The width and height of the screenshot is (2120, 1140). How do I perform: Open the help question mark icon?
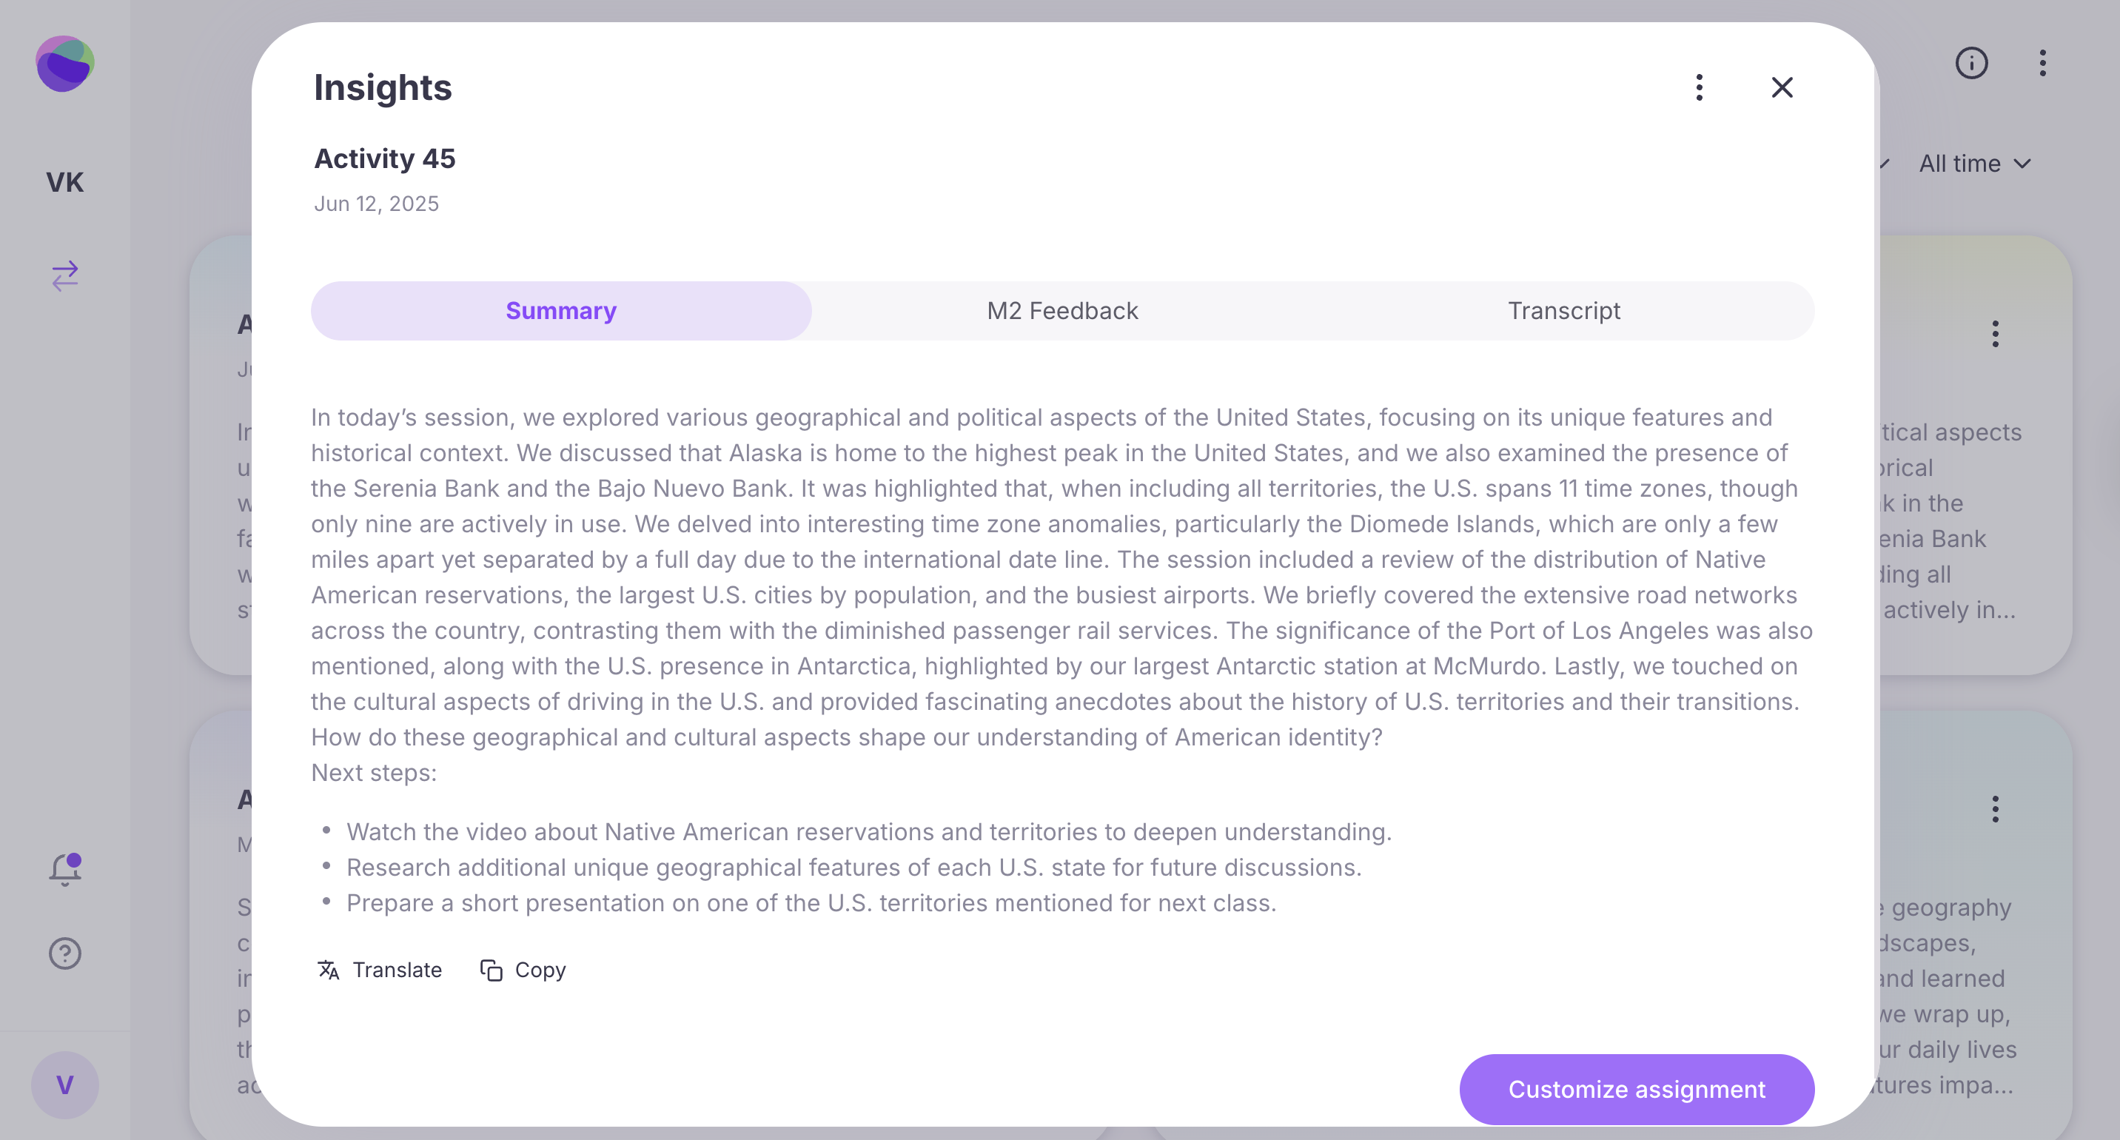click(x=65, y=953)
